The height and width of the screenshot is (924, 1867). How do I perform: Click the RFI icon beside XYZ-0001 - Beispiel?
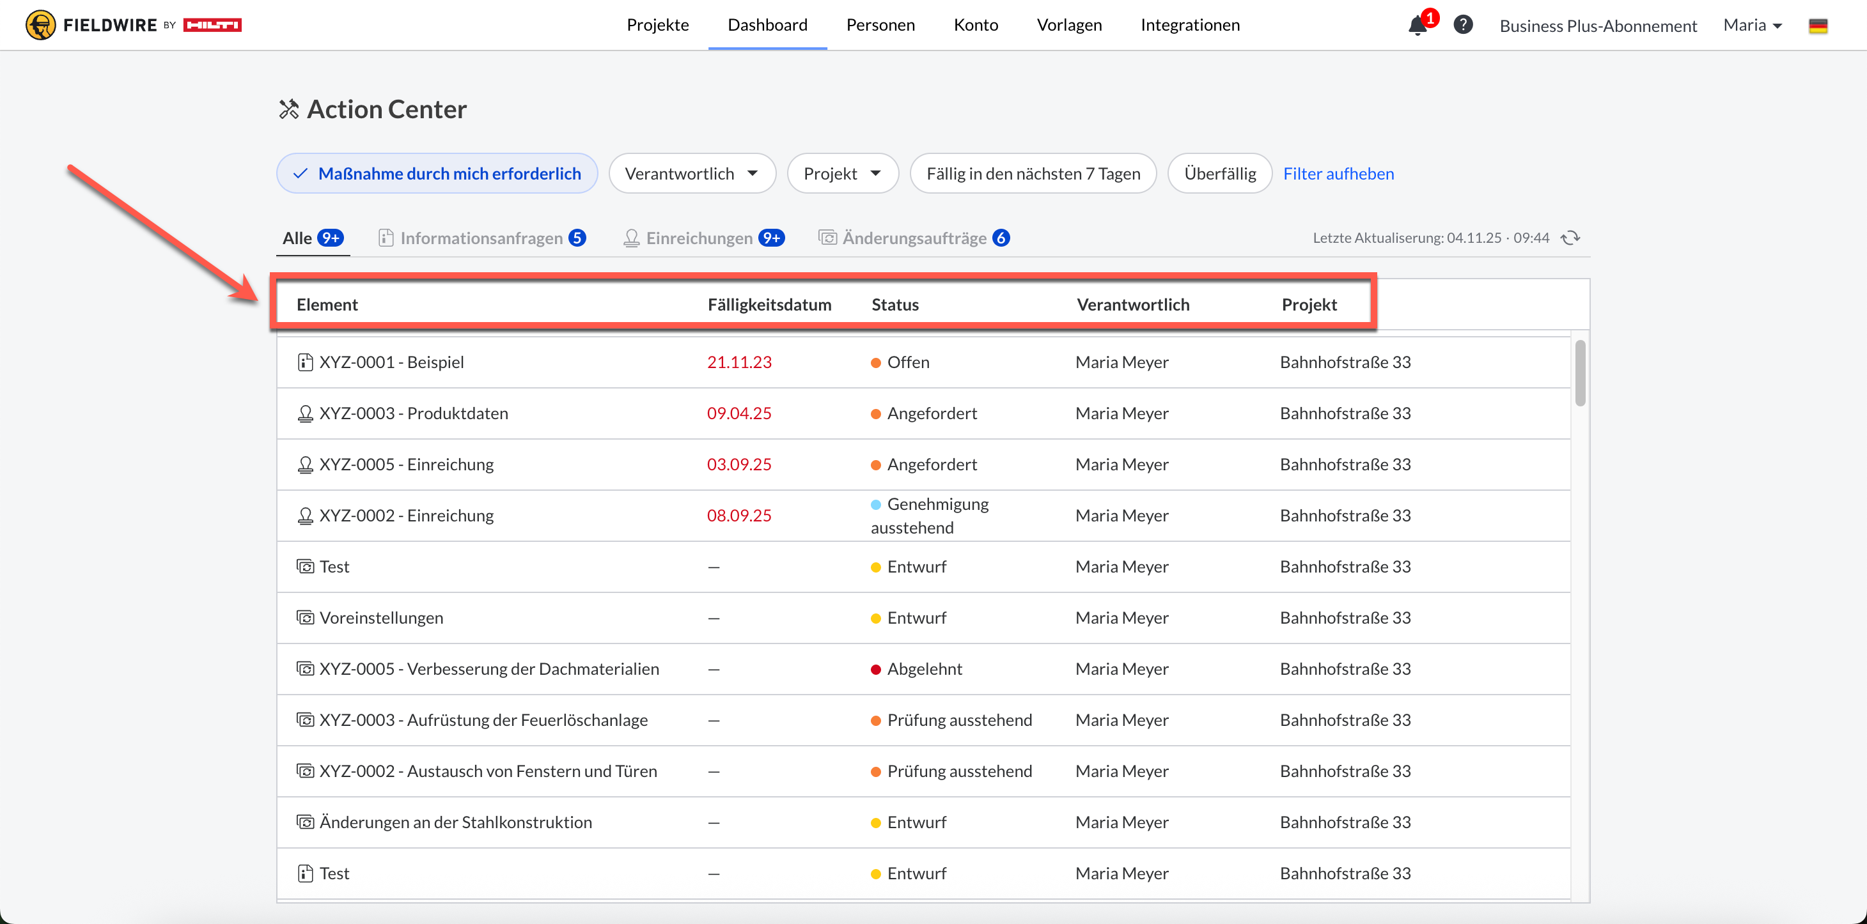point(305,362)
